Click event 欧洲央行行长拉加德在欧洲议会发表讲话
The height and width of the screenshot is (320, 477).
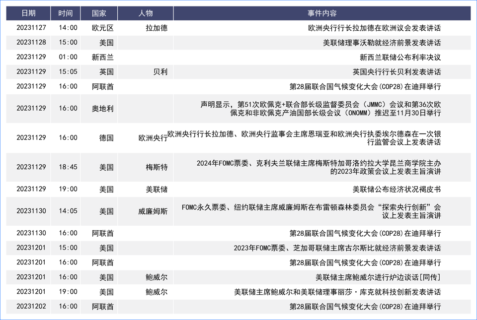click(x=375, y=28)
